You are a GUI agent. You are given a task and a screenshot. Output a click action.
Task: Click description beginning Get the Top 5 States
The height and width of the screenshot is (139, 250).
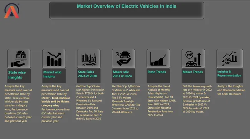tap(90, 102)
